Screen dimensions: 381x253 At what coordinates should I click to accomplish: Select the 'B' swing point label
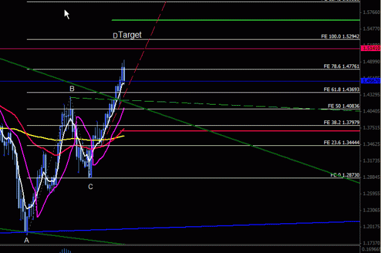[x=72, y=89]
